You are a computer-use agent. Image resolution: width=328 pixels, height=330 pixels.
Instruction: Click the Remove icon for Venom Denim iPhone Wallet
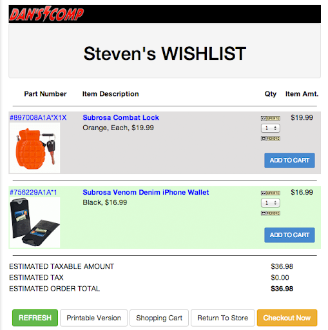tap(271, 213)
